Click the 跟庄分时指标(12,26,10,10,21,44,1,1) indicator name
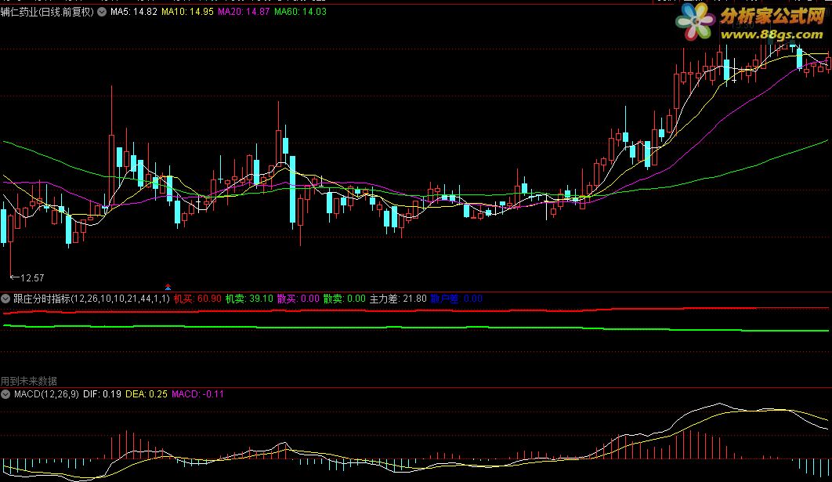The width and height of the screenshot is (832, 482). pyautogui.click(x=91, y=299)
